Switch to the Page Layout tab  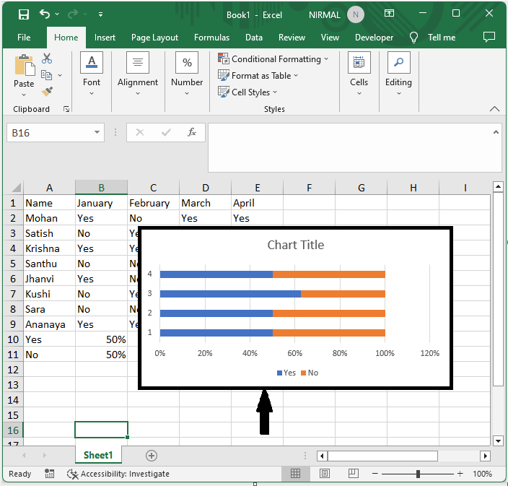pyautogui.click(x=154, y=38)
